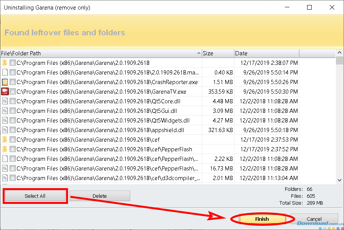Select the CrashReporter.exe path text
Viewport: 344px width, 230px height.
click(107, 82)
